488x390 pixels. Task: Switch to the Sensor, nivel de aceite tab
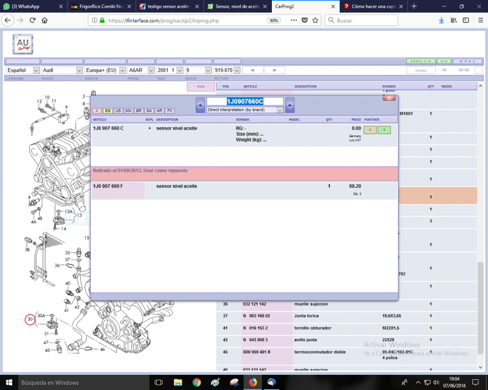[237, 6]
